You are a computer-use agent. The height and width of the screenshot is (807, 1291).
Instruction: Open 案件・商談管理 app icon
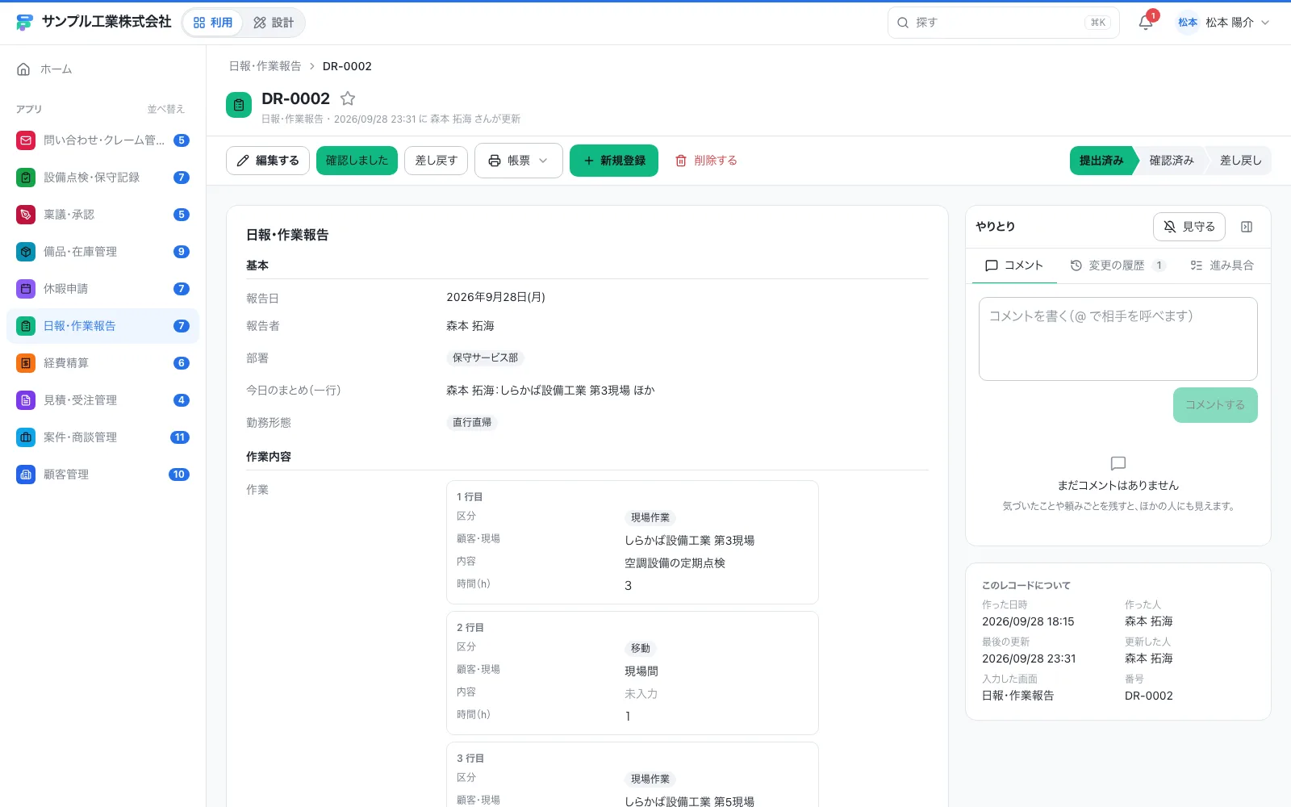[x=26, y=437]
